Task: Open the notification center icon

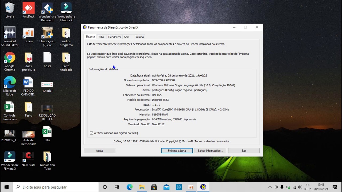Action: [335, 187]
